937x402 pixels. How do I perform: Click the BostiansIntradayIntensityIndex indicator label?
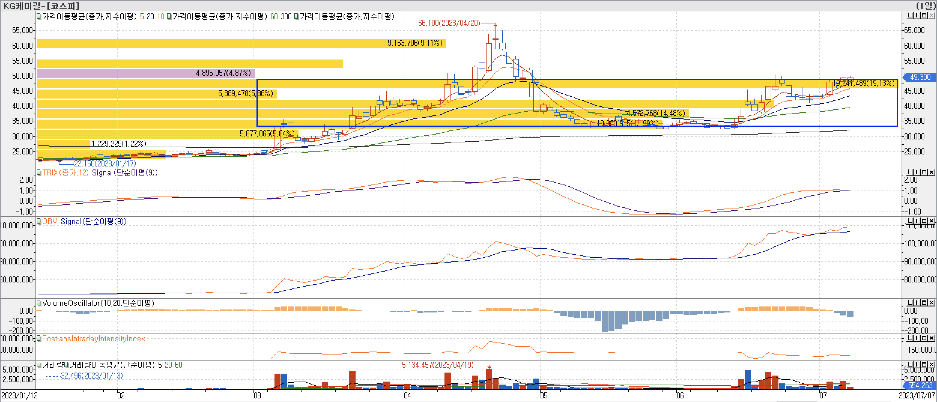(x=93, y=339)
